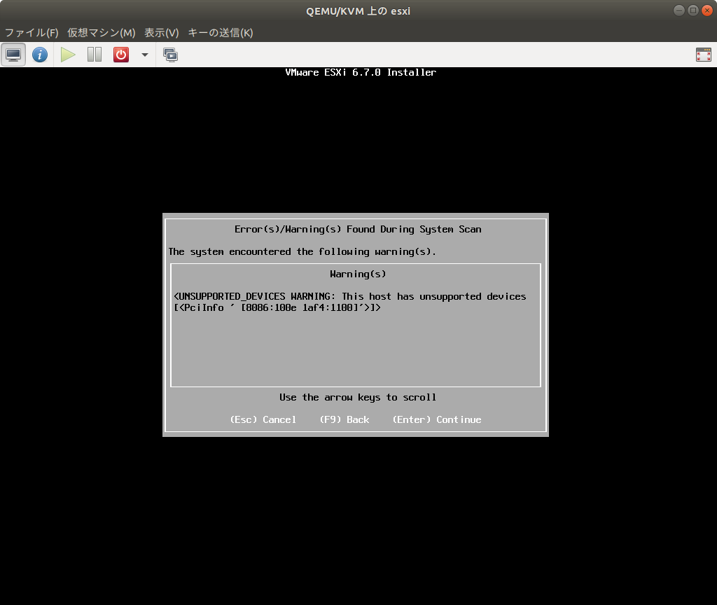This screenshot has width=717, height=605.
Task: Open virtual hardware details info icon
Action: point(40,55)
